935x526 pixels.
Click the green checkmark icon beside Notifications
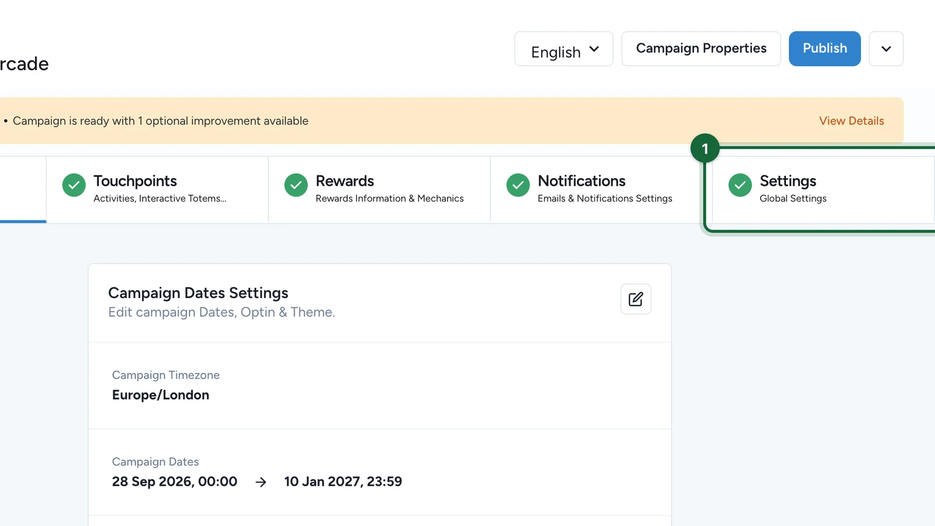pos(518,185)
